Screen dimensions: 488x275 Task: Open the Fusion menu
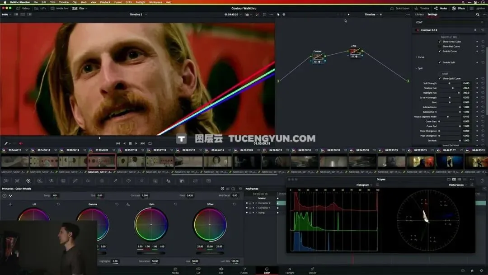[x=118, y=2]
